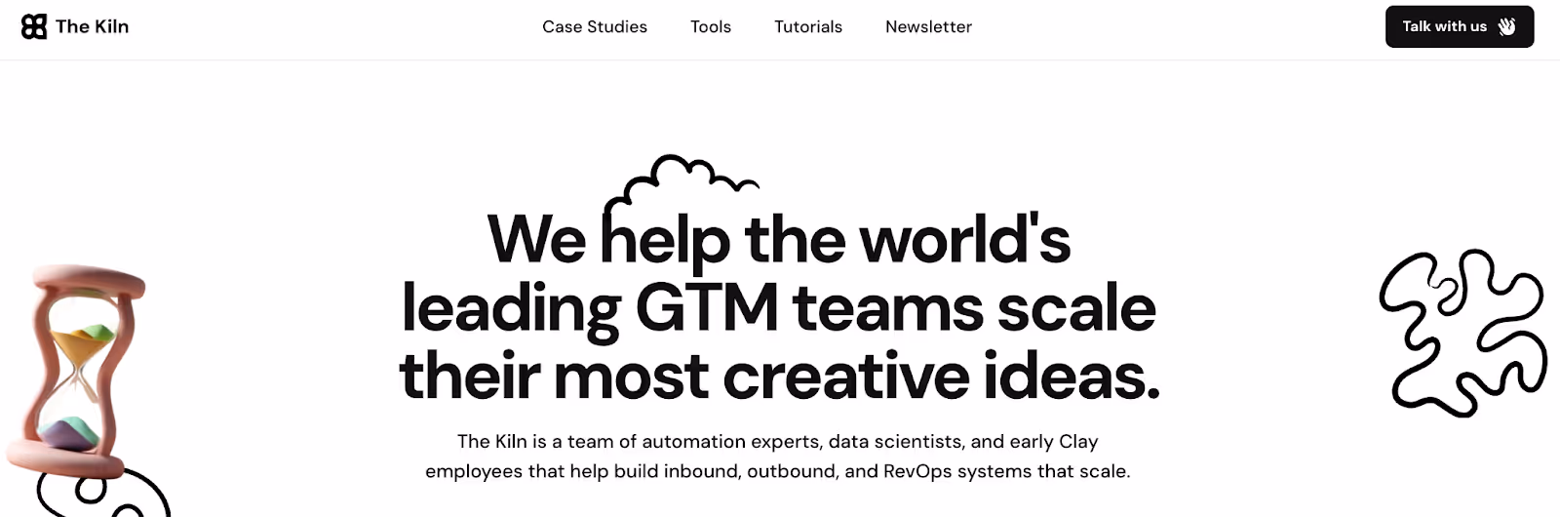Open the Tutorials section
1560x517 pixels.
(x=808, y=27)
